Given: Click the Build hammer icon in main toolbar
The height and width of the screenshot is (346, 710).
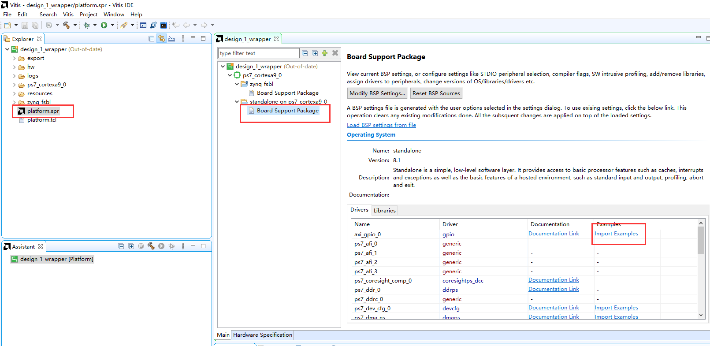Looking at the screenshot, I should pyautogui.click(x=67, y=25).
